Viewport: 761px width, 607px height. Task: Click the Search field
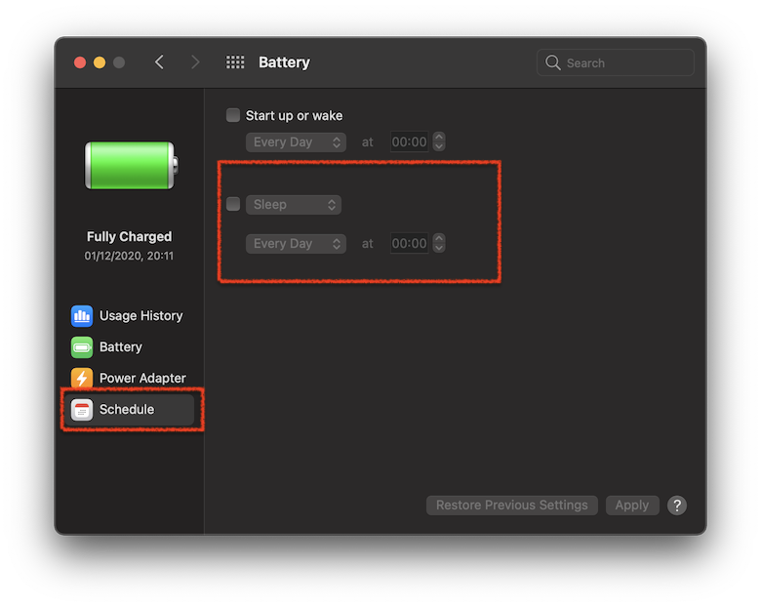616,62
